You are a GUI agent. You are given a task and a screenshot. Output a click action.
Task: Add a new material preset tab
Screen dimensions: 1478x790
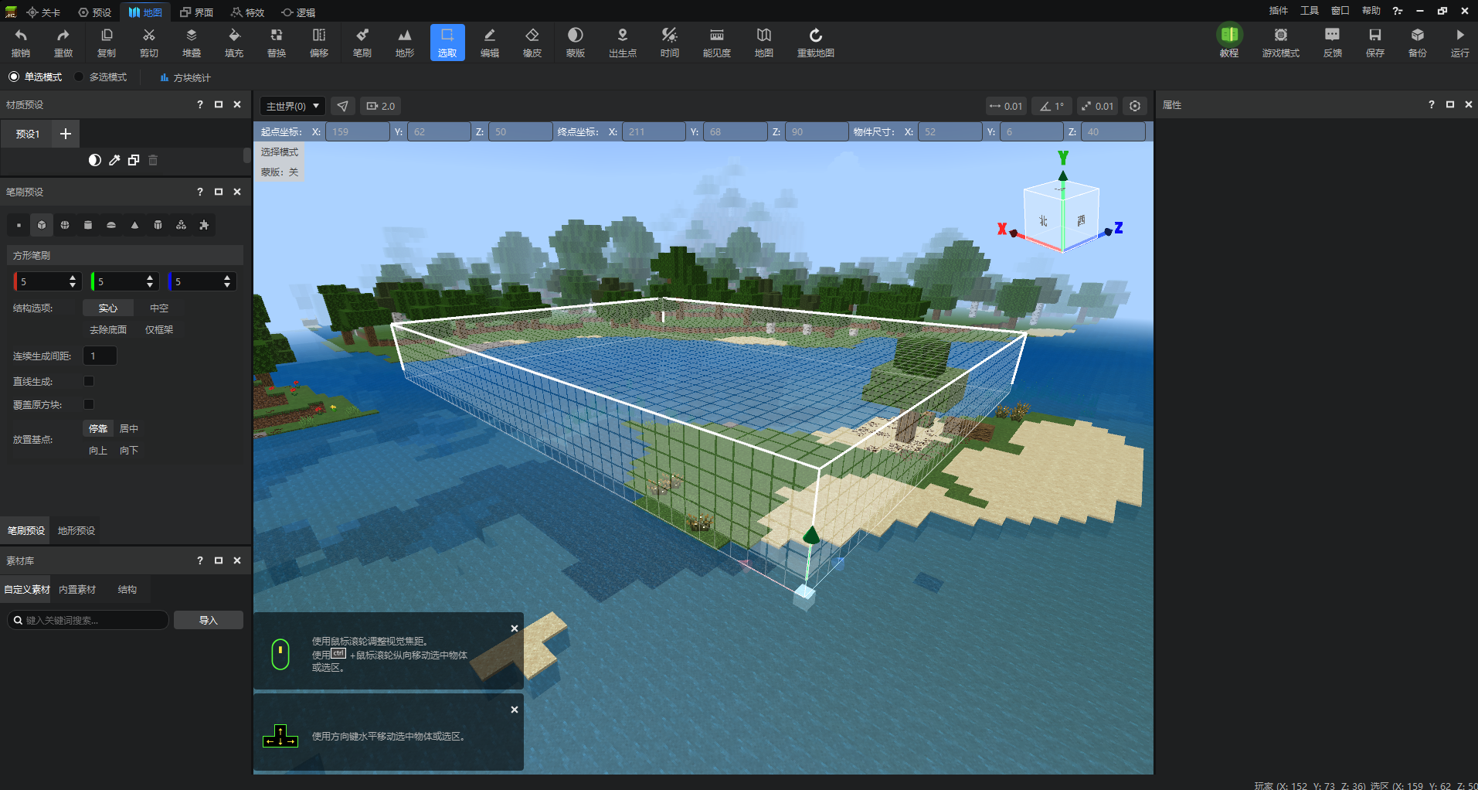(x=66, y=134)
